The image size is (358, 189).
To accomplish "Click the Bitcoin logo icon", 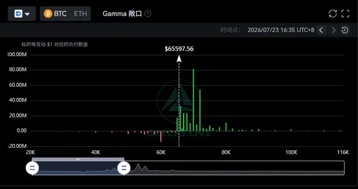I will (x=48, y=14).
